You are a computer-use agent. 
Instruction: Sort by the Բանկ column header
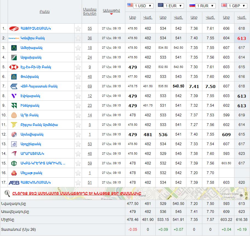coord(44,12)
